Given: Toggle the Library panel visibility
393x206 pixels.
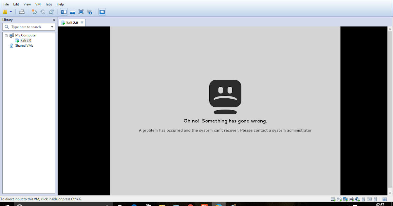Looking at the screenshot, I should pos(64,12).
